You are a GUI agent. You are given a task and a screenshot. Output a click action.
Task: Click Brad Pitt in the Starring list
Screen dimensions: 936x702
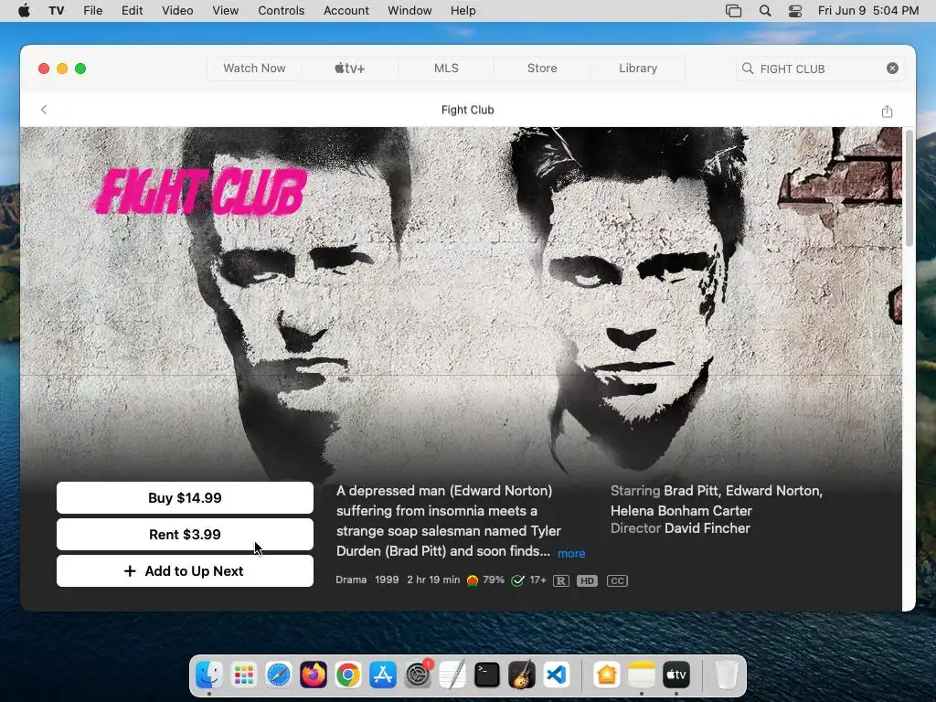pyautogui.click(x=691, y=491)
